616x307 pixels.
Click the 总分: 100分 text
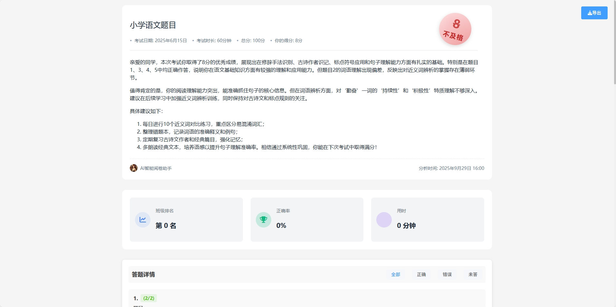253,41
